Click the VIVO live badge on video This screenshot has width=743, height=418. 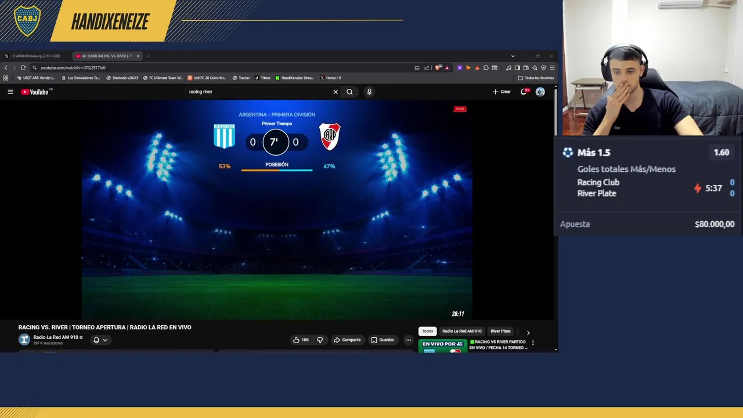(x=460, y=109)
